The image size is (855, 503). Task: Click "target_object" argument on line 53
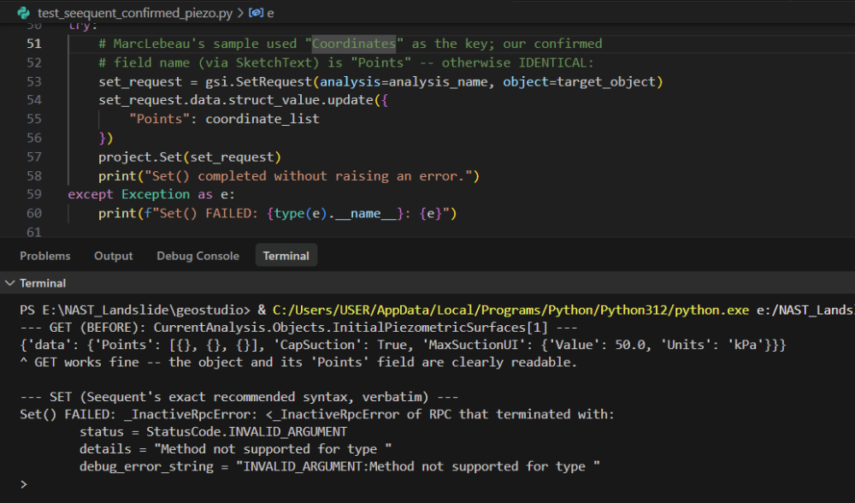(x=606, y=82)
